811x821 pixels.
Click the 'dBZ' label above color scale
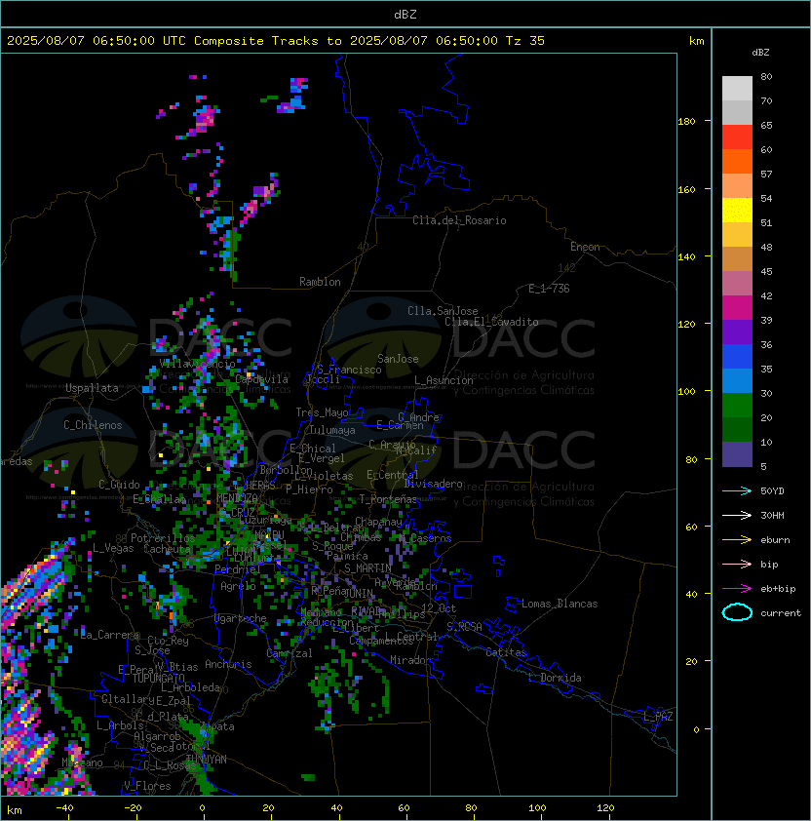[x=760, y=53]
